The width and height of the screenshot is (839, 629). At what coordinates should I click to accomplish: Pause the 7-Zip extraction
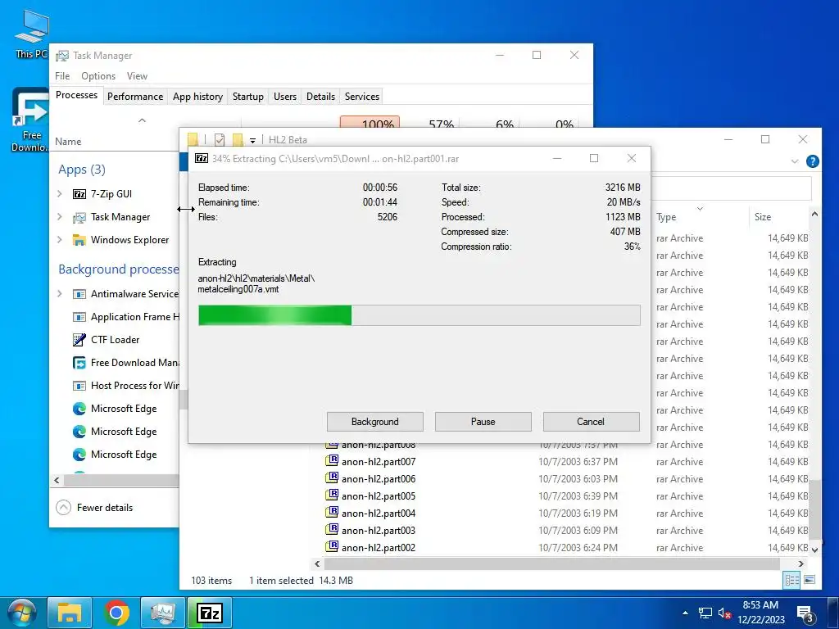pos(483,422)
